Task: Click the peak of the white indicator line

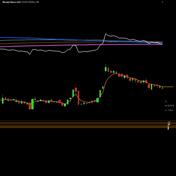Action: click(106, 34)
